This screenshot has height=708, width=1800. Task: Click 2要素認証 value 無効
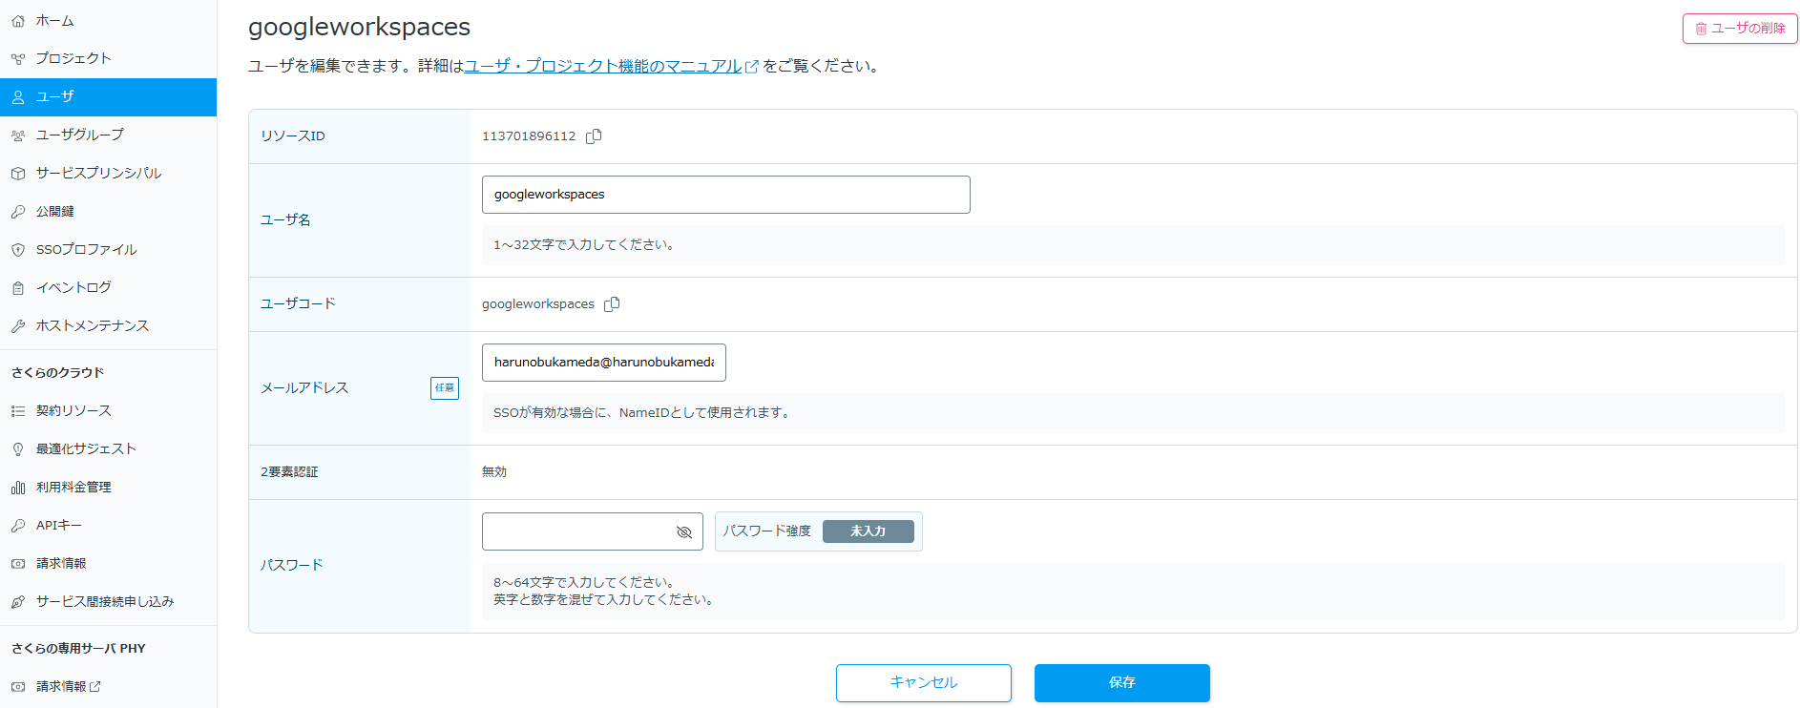(494, 472)
